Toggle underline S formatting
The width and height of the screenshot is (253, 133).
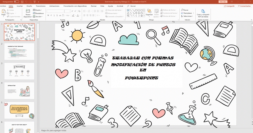54,15
